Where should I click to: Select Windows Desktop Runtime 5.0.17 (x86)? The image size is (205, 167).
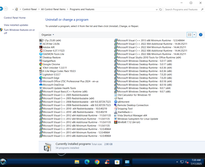143,64
